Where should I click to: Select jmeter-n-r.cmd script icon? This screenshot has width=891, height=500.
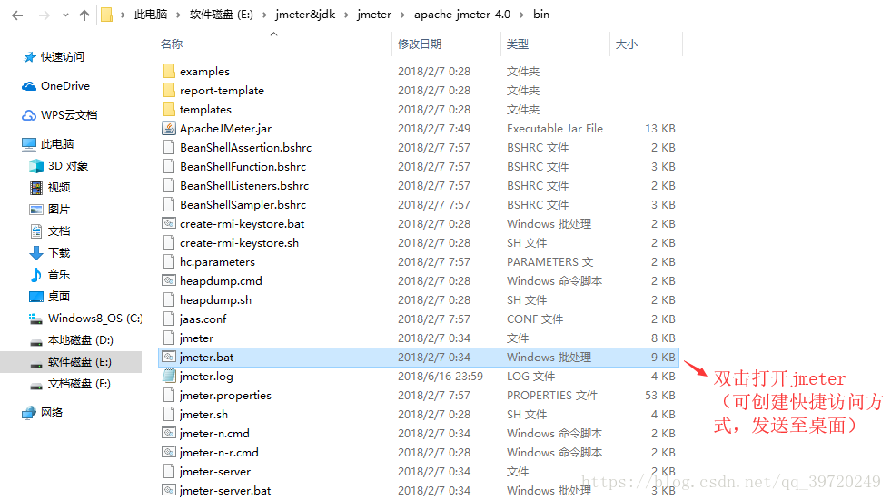[169, 452]
